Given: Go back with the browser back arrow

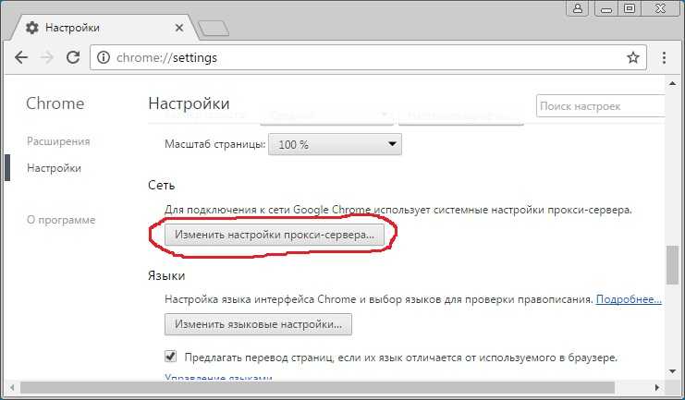Looking at the screenshot, I should (x=21, y=57).
